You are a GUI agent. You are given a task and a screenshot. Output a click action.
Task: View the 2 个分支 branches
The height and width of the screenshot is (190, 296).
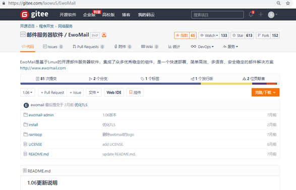[x=98, y=79]
